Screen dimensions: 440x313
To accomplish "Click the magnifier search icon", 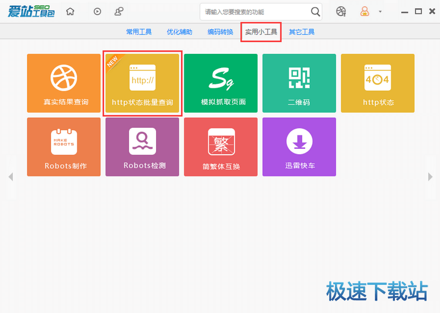I will point(316,12).
